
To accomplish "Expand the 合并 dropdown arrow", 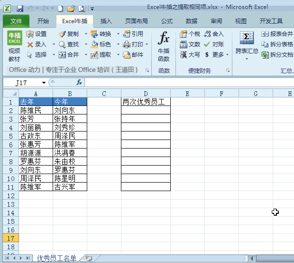I will click(x=86, y=54).
